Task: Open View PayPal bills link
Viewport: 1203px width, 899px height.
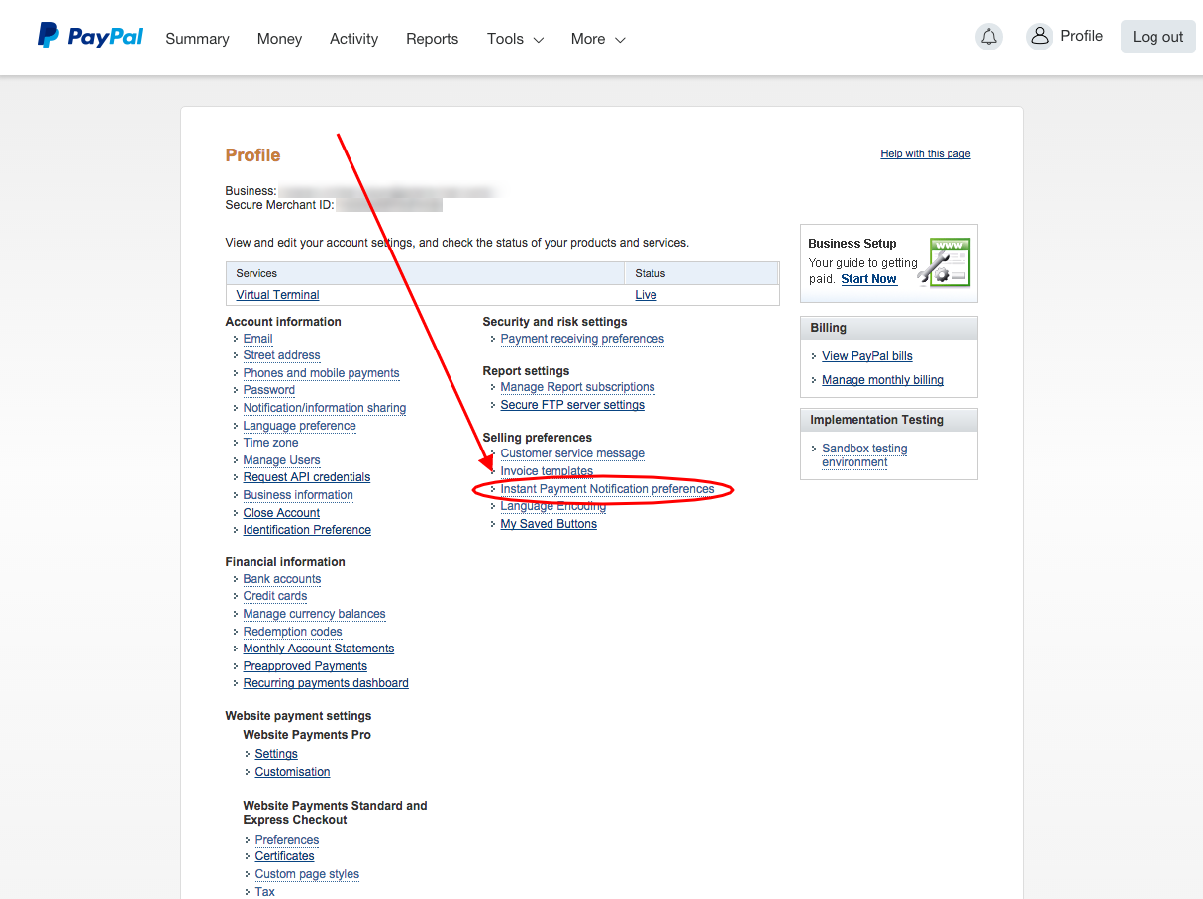Action: coord(866,356)
